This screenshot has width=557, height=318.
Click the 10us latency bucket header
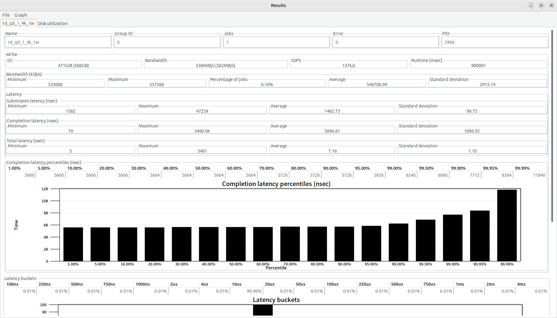[237, 284]
